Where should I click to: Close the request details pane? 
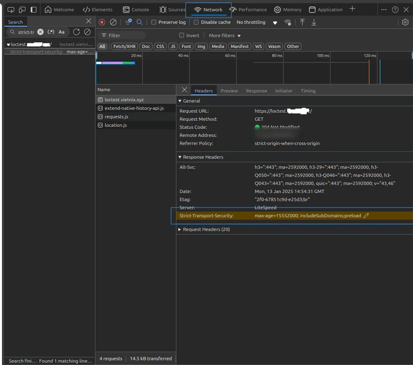(x=184, y=90)
